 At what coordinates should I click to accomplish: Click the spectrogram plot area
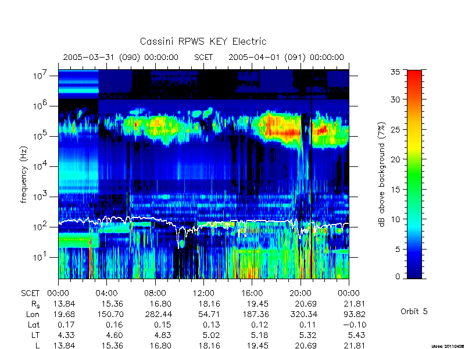pos(203,174)
